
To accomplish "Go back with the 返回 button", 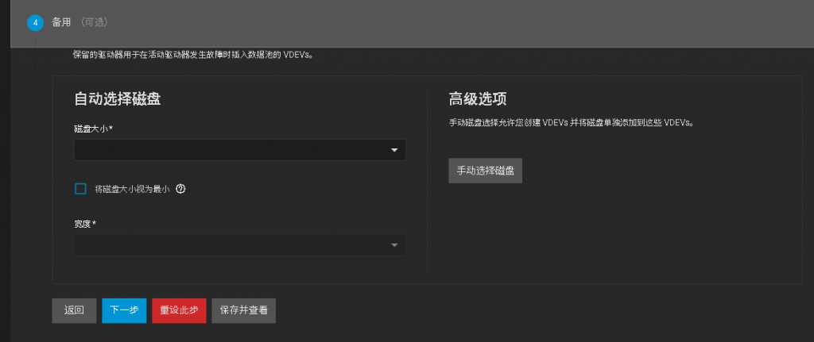I will [x=74, y=310].
